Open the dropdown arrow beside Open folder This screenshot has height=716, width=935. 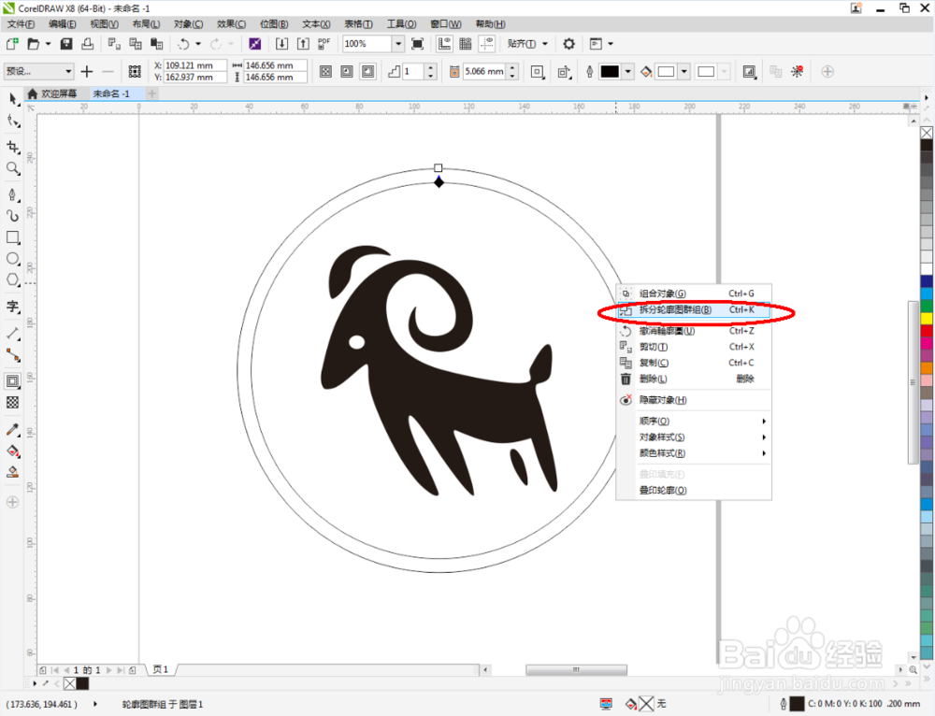click(49, 44)
